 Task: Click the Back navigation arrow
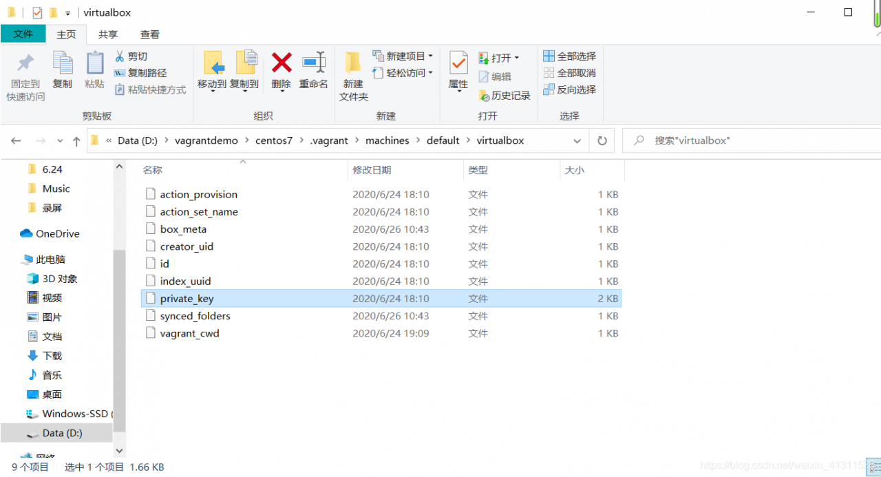point(16,140)
